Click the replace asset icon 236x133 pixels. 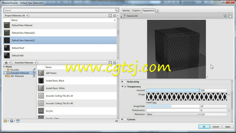coord(225,16)
